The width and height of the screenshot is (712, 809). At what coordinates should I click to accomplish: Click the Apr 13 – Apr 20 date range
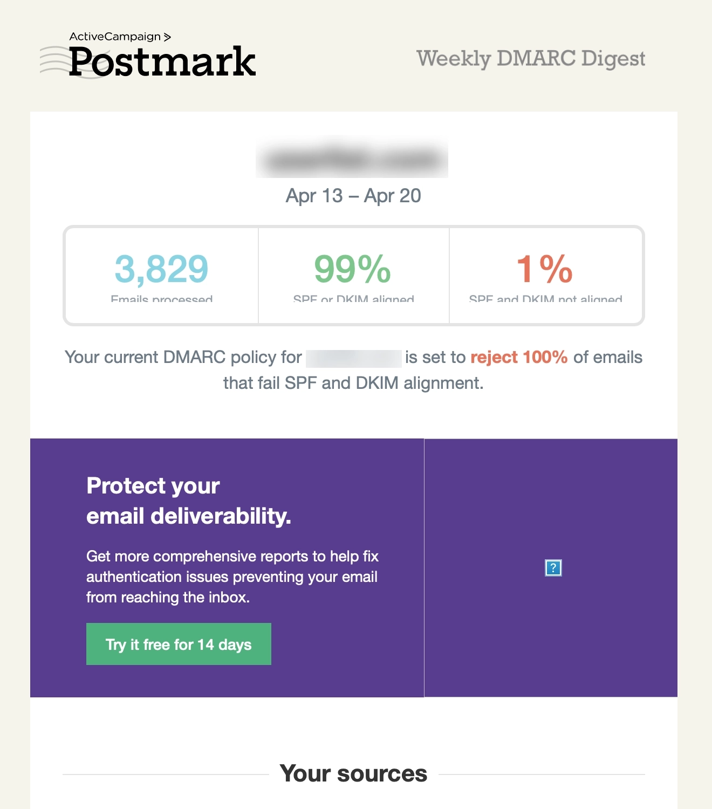(x=354, y=195)
